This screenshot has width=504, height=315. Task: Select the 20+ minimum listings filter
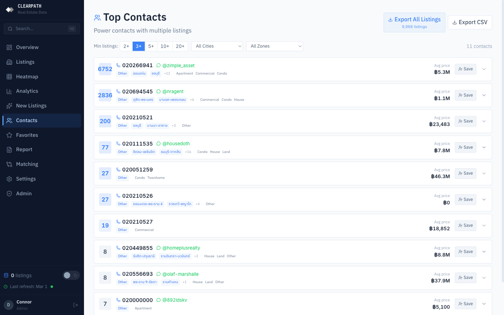(x=180, y=46)
